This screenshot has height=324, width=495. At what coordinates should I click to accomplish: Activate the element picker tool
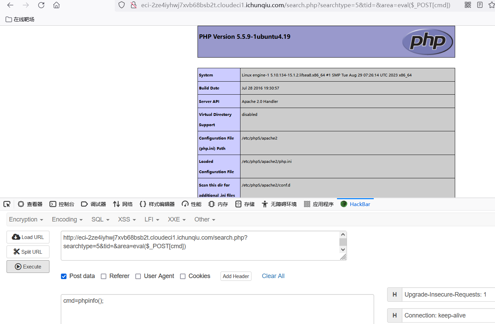tap(7, 204)
